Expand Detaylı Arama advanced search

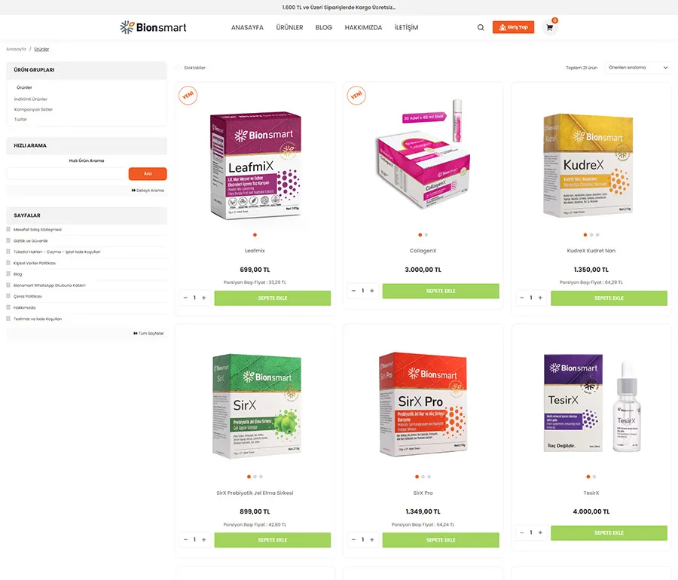pos(148,190)
